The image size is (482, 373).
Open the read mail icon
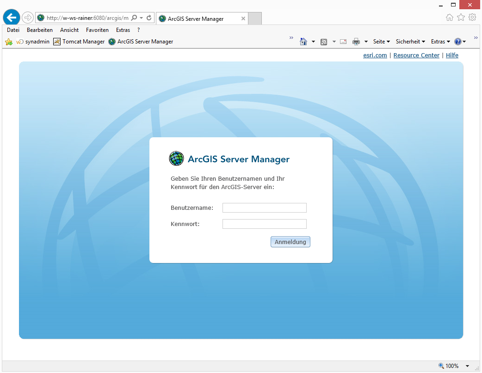[343, 41]
